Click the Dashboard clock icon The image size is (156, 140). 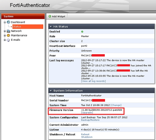coord(9,22)
